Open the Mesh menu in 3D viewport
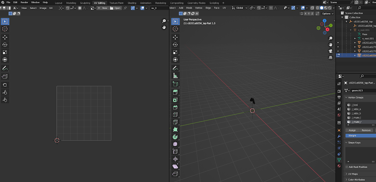 tap(189, 8)
